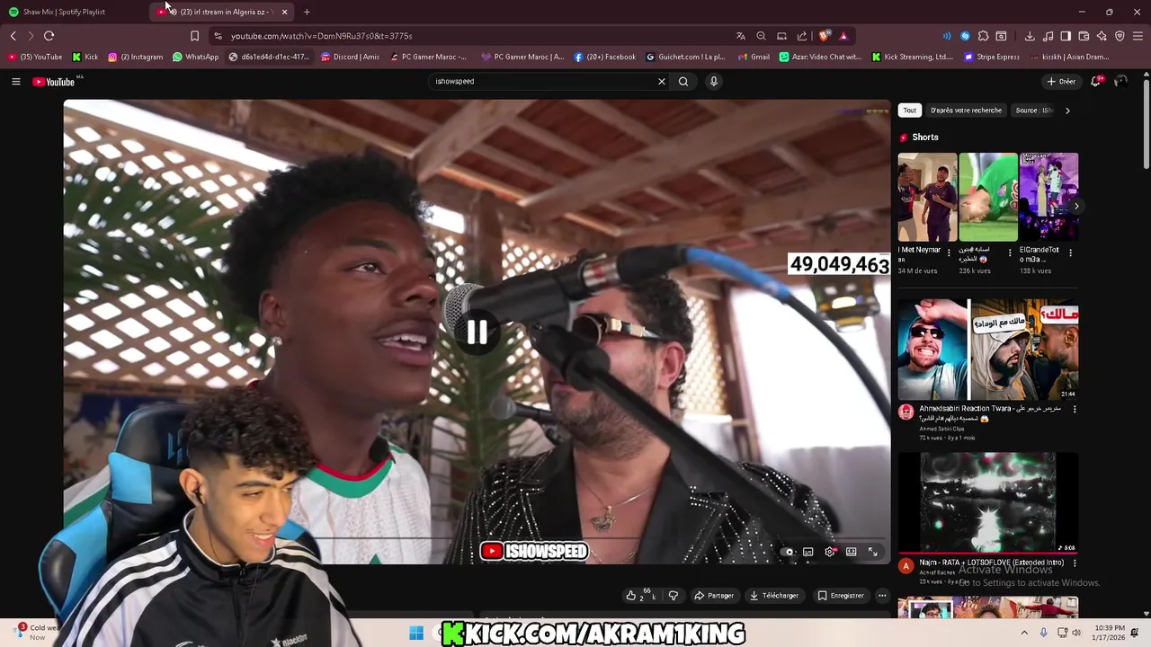
Task: Dislike the video with thumbs down
Action: point(674,596)
